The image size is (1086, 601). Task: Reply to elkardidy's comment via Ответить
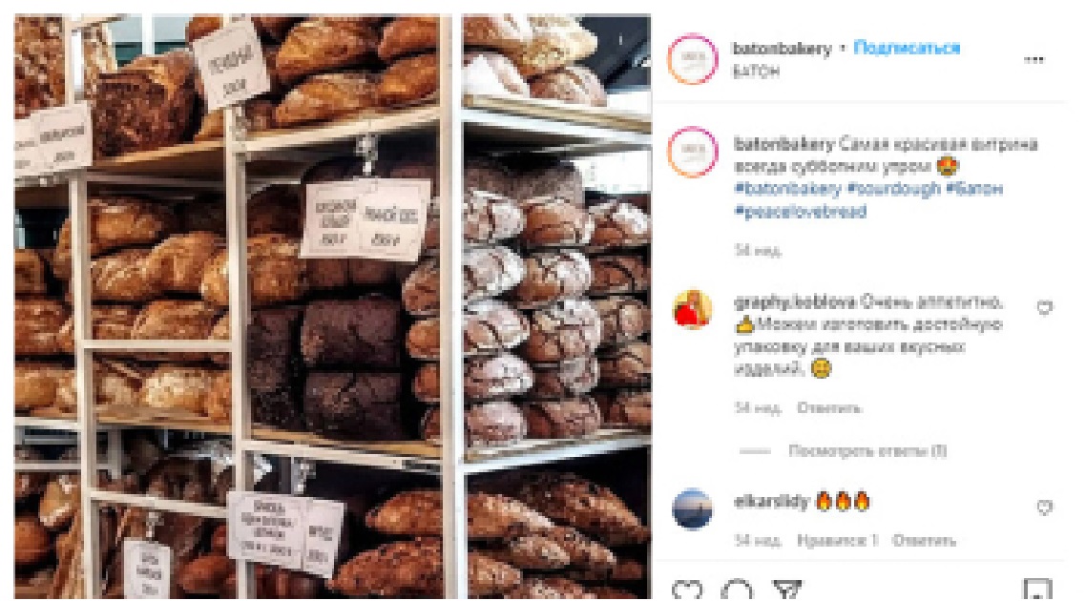coord(924,540)
